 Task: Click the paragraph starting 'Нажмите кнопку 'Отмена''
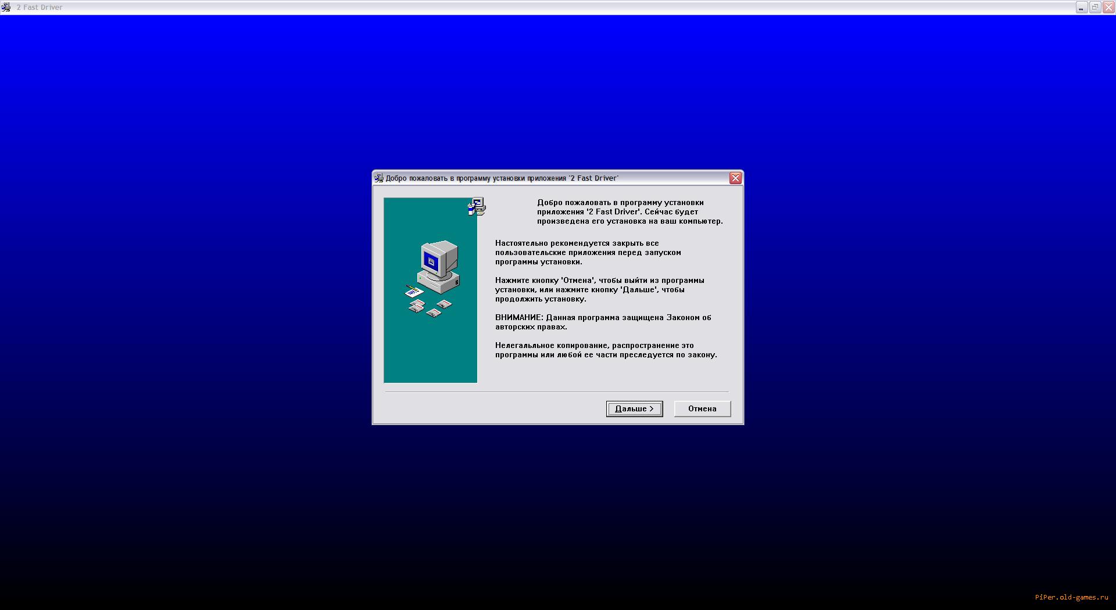coord(599,289)
